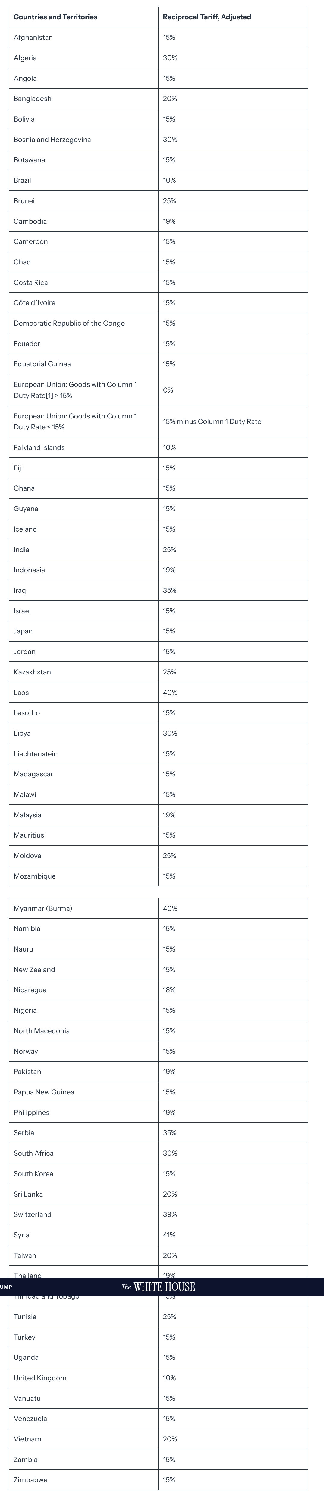Click Syria's 41% tariff value
324x1496 pixels.
click(x=169, y=1235)
